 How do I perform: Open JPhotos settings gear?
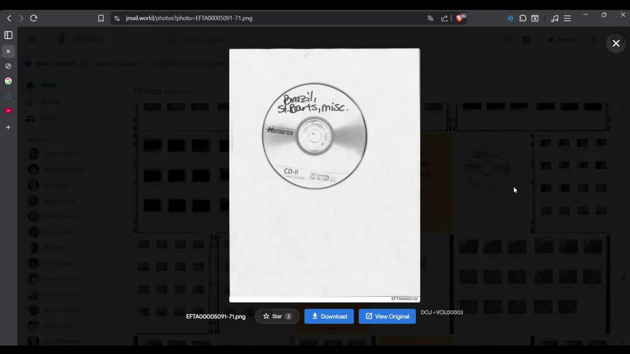[x=526, y=40]
